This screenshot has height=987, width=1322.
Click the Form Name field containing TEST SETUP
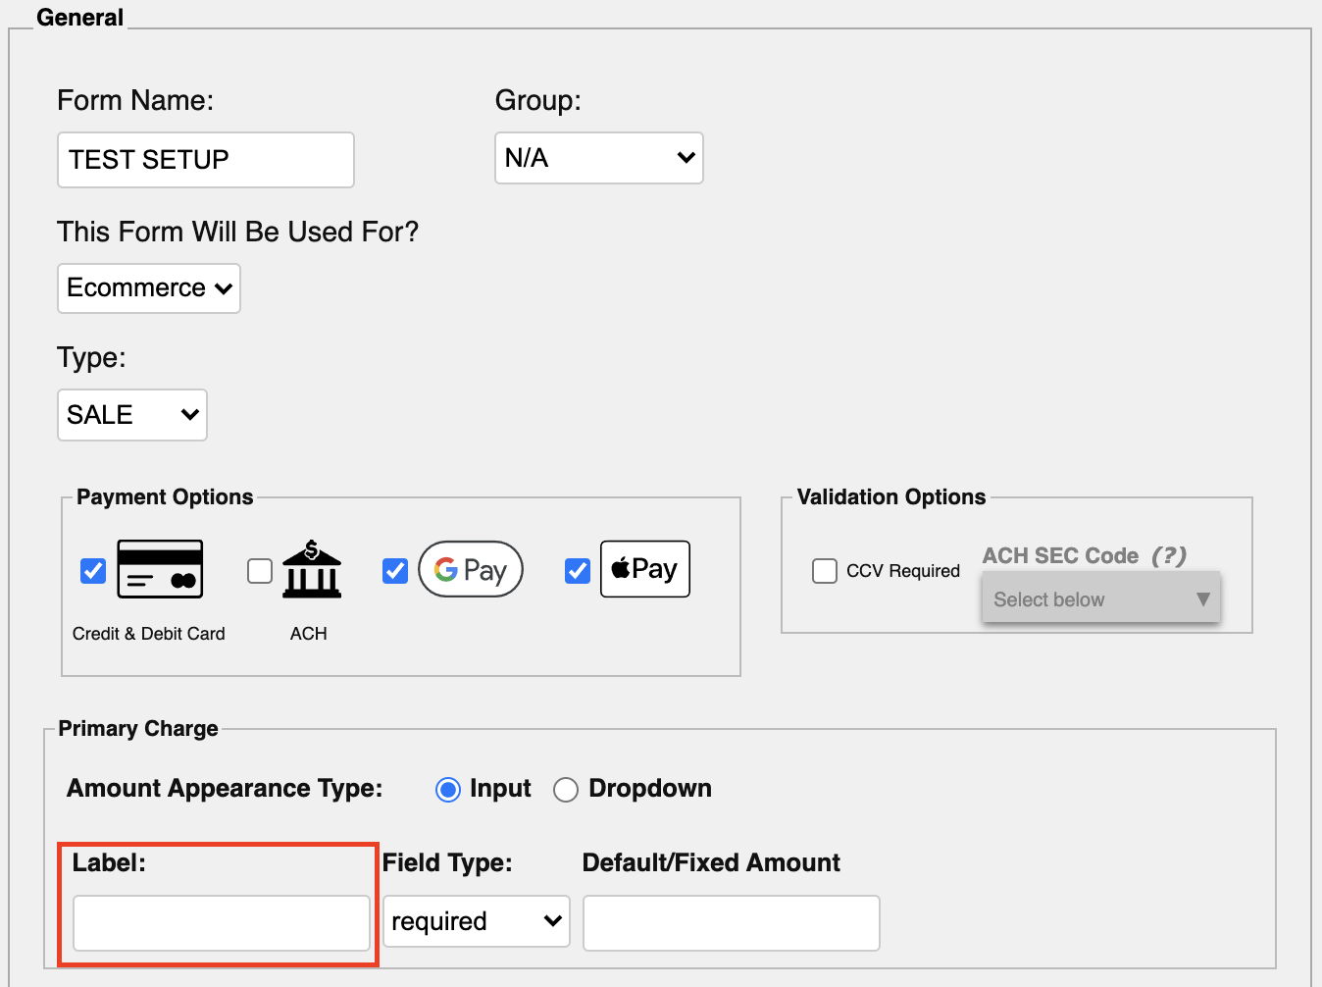pyautogui.click(x=205, y=159)
